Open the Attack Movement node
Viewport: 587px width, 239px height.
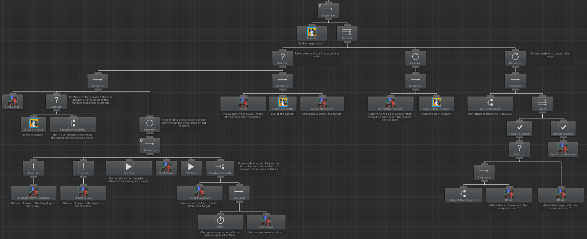(322, 104)
